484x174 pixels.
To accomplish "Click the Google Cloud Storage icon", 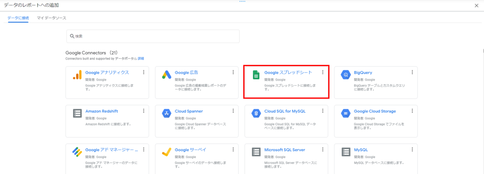I will [x=346, y=113].
